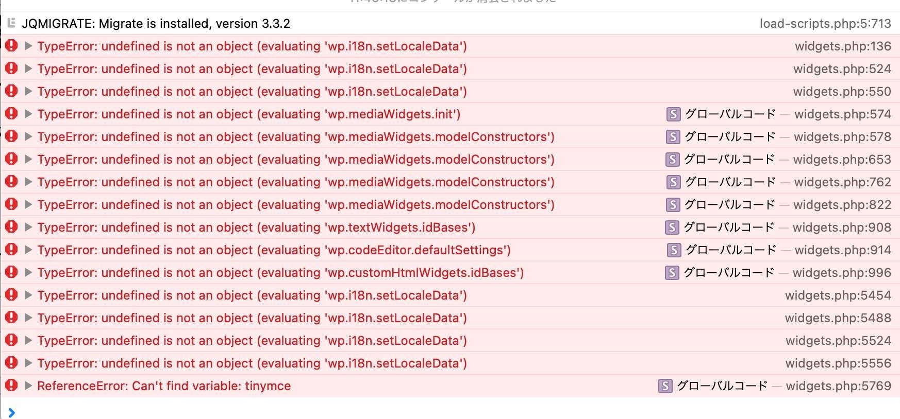Expand the wp.codeEditor.defaultSettings error
Image resolution: width=900 pixels, height=419 pixels.
tap(28, 250)
